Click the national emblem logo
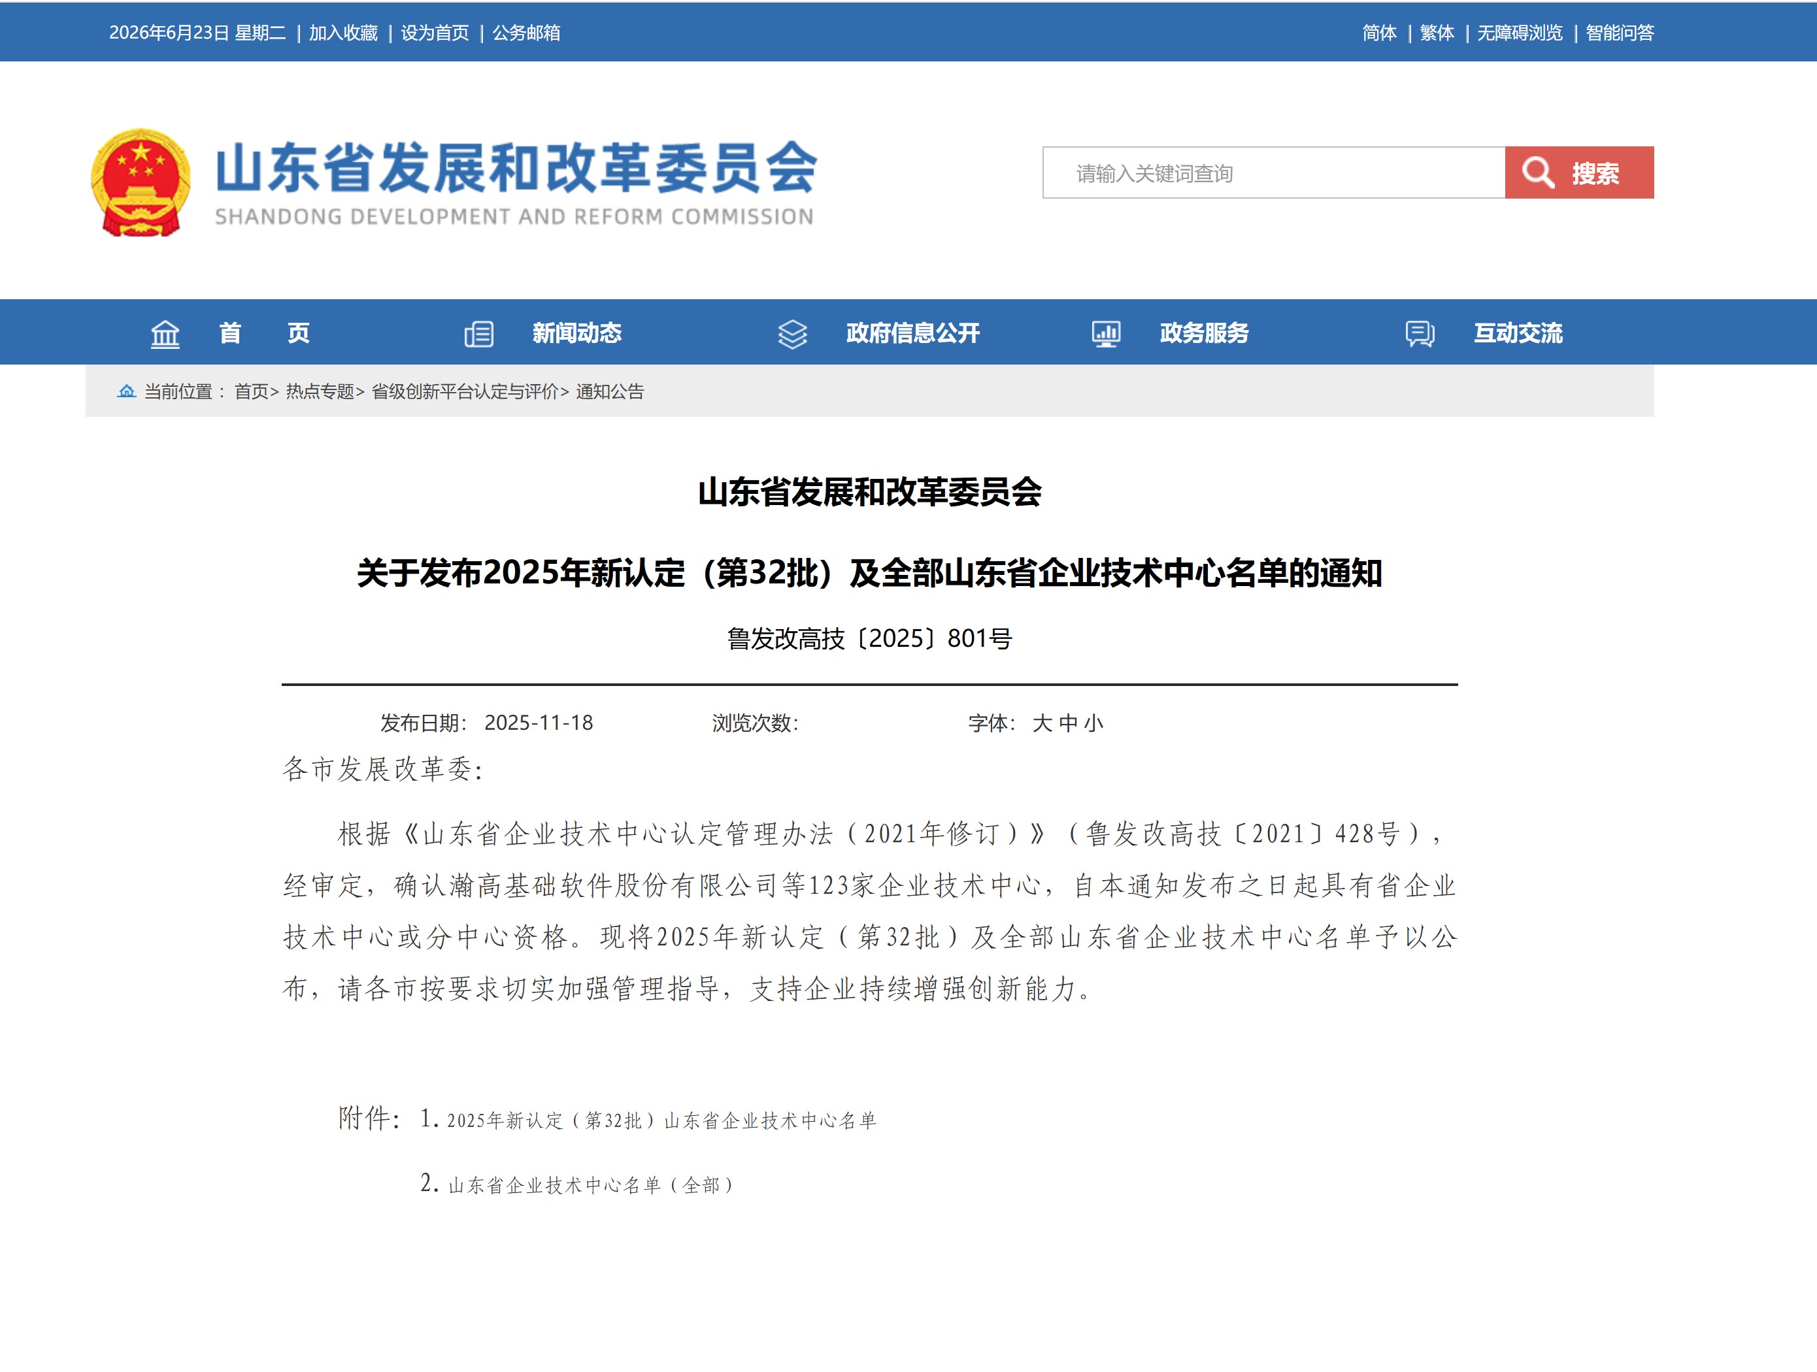 click(141, 182)
